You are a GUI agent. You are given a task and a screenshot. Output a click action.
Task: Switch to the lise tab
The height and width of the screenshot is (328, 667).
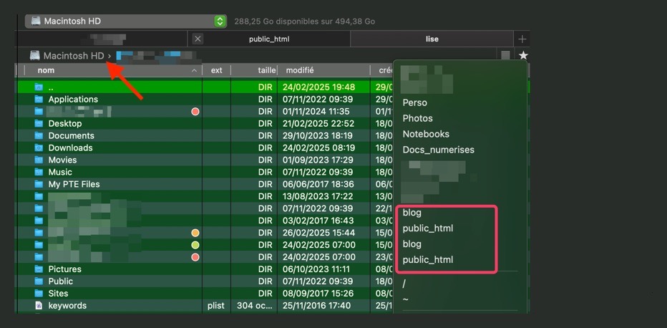(x=432, y=39)
